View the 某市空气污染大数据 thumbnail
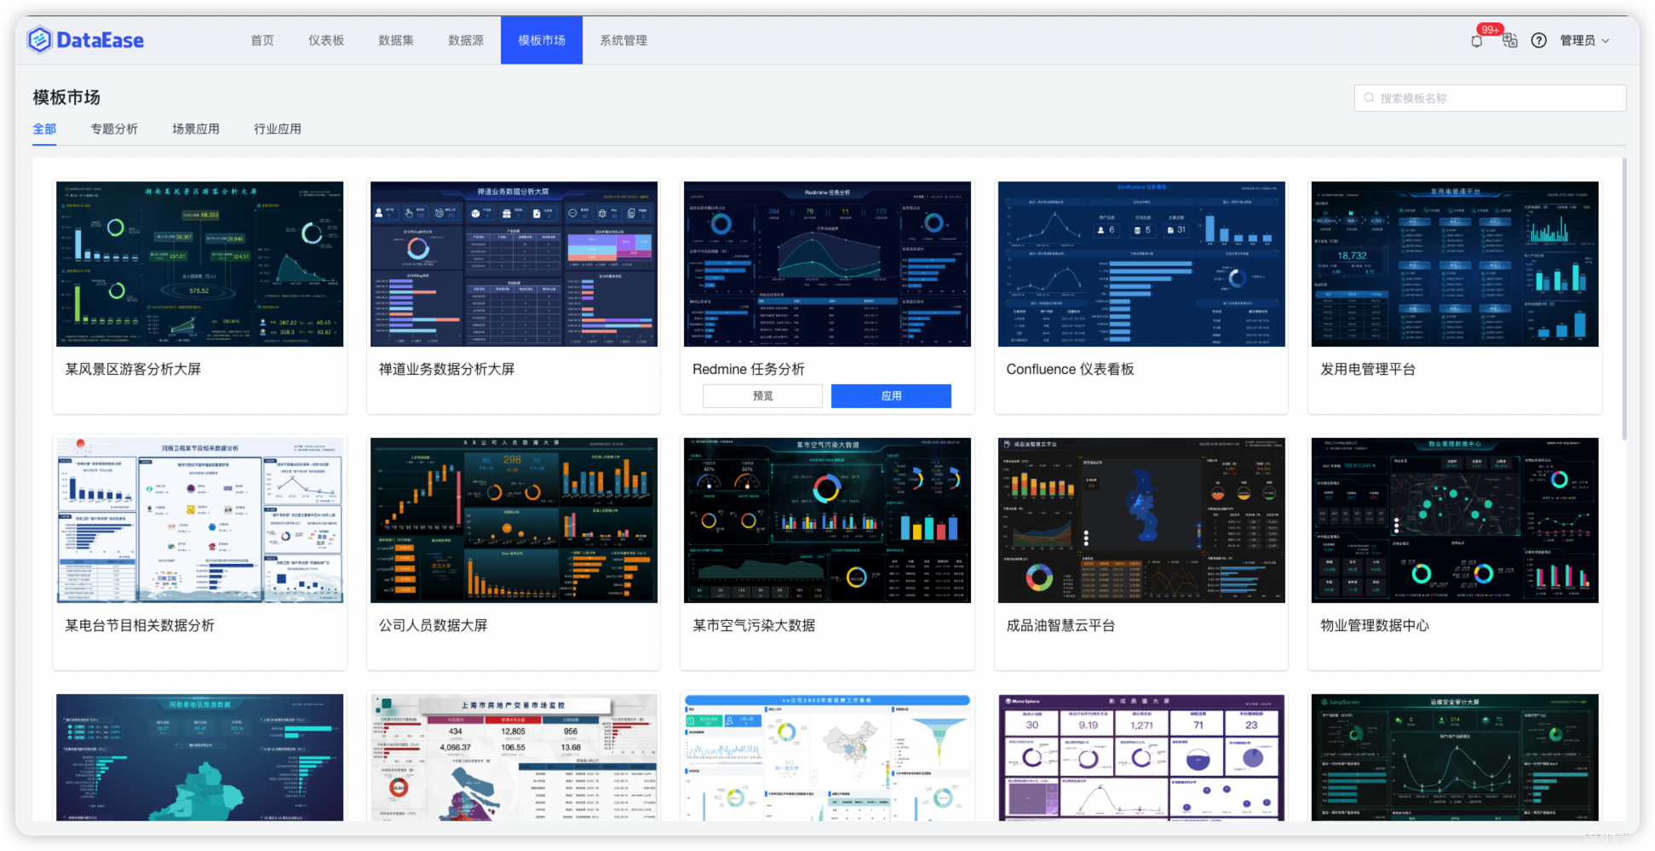 coord(827,520)
